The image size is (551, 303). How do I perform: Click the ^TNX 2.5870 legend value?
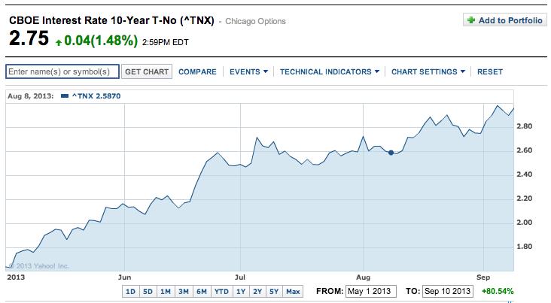pyautogui.click(x=96, y=95)
